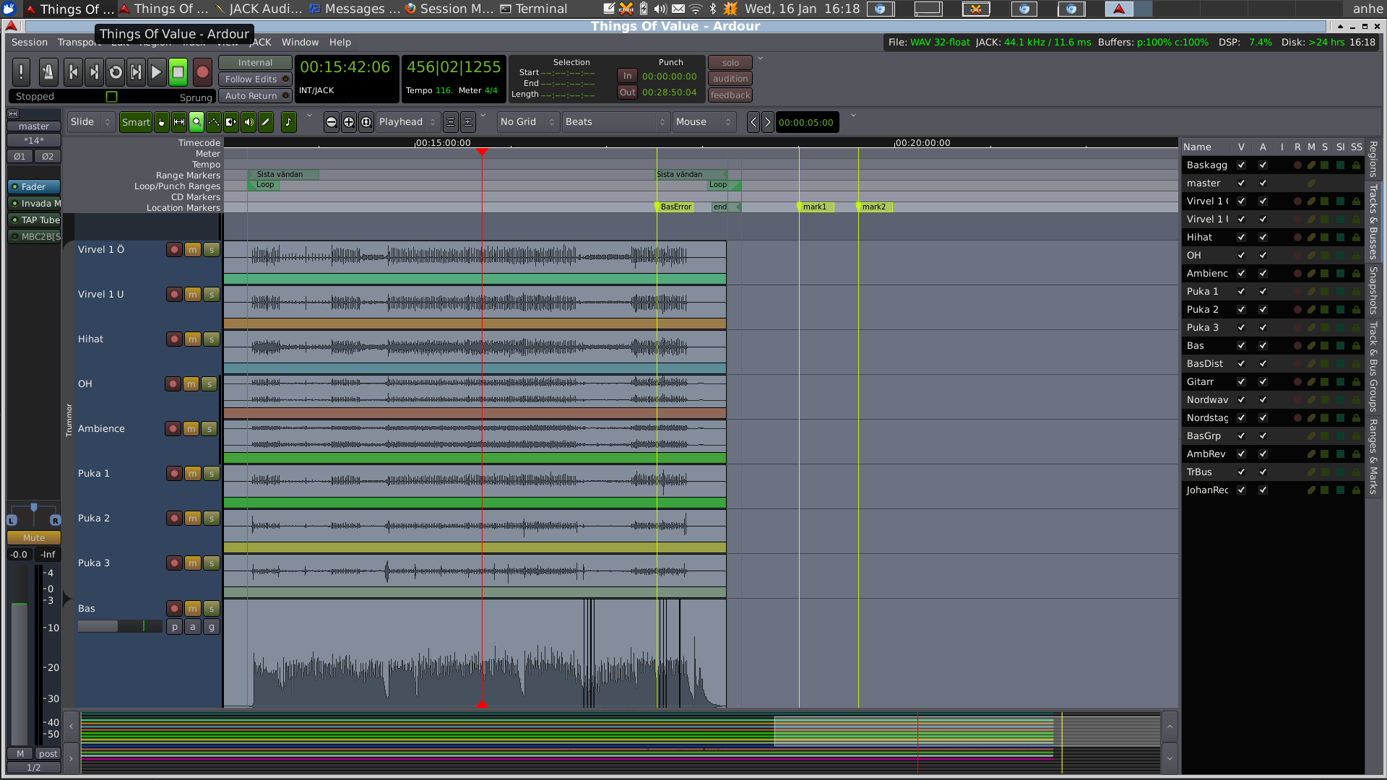Select the draw gain automation tool
The width and height of the screenshot is (1387, 780).
coord(214,122)
